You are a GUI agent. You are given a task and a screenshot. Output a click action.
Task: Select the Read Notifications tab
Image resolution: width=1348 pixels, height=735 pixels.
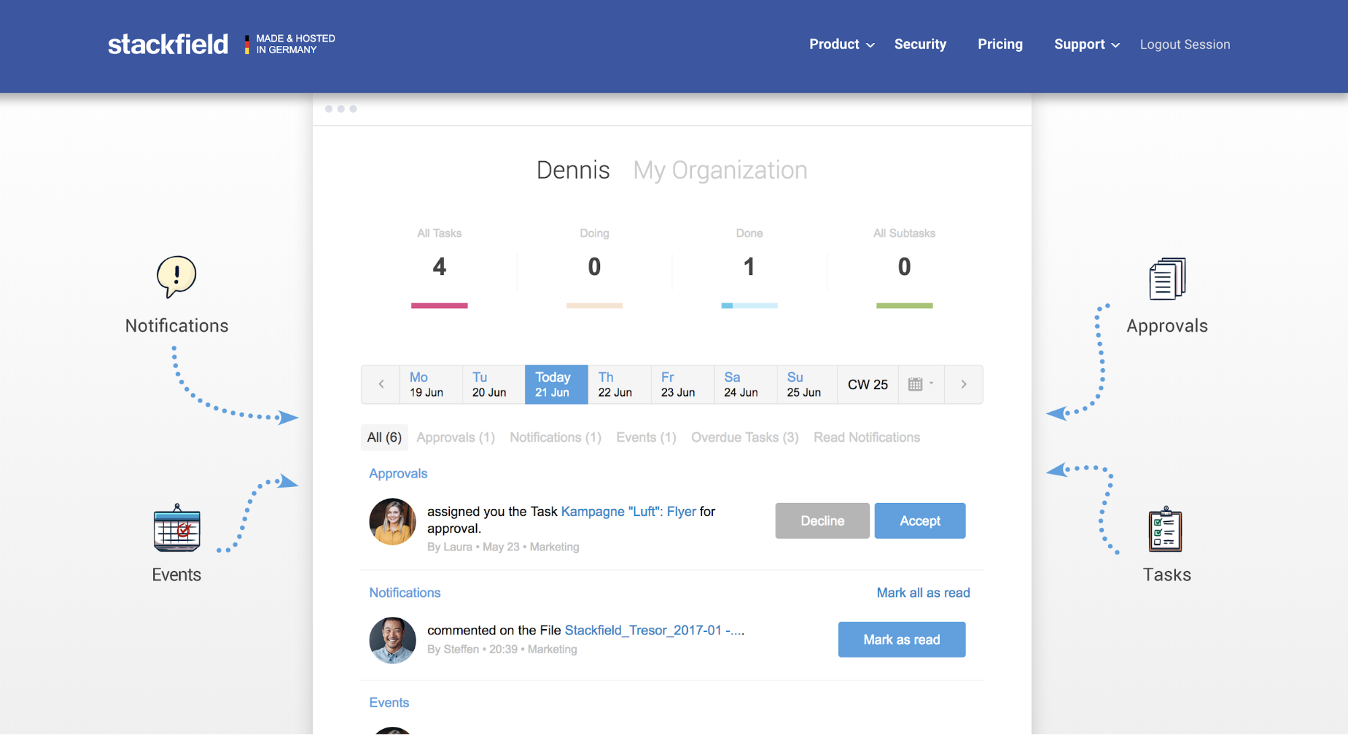(x=867, y=438)
